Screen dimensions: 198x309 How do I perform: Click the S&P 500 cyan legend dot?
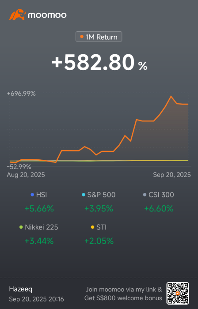point(84,195)
